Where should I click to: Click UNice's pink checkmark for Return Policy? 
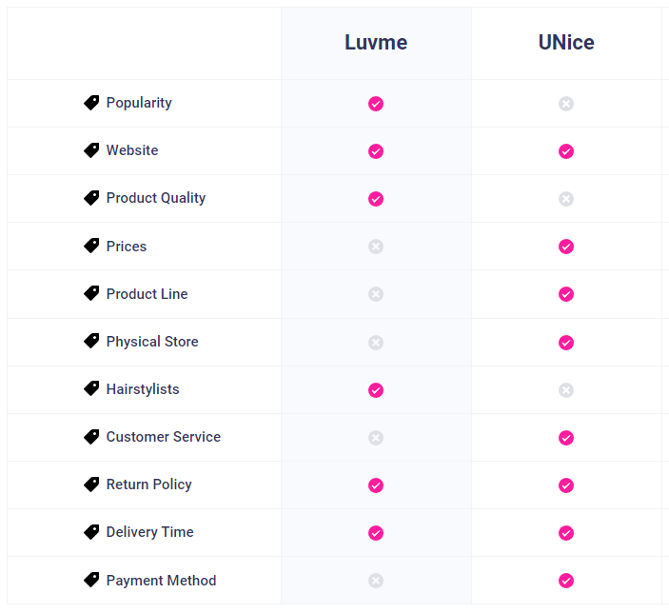[566, 485]
